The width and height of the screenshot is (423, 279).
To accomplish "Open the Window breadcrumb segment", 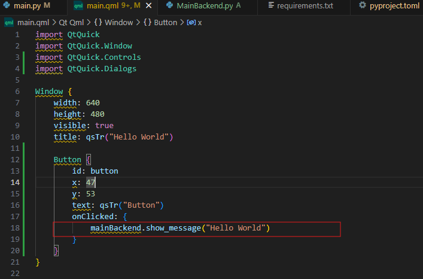I will [114, 23].
